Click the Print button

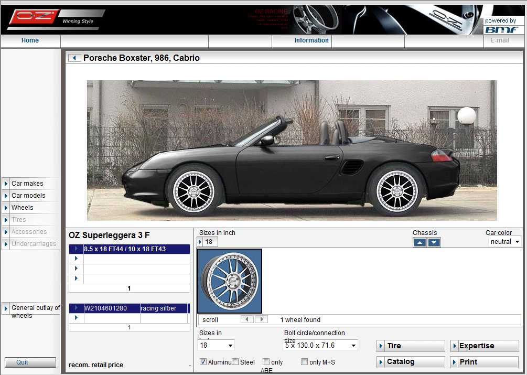point(485,362)
